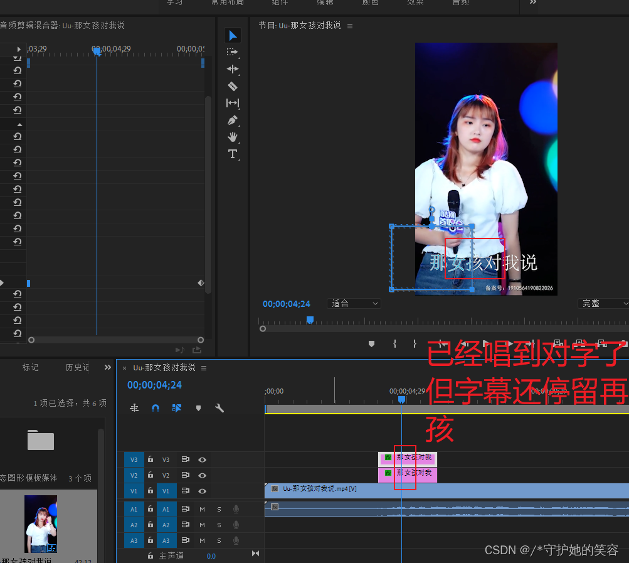The image size is (629, 563).
Task: Select the Slip tool
Action: [x=233, y=103]
